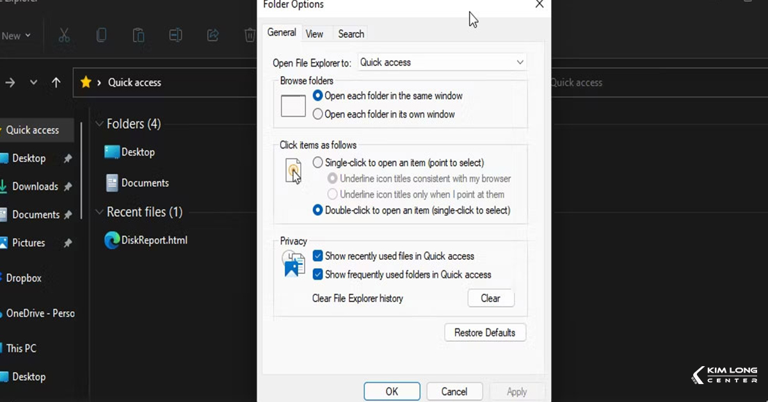Click the Restore Defaults button
768x402 pixels.
tap(484, 333)
